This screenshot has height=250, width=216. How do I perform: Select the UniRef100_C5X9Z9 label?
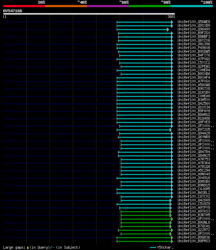pos(194,204)
